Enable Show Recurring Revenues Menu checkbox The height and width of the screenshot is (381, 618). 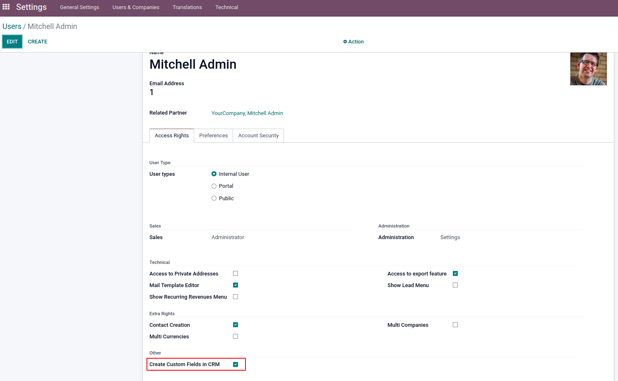point(236,297)
